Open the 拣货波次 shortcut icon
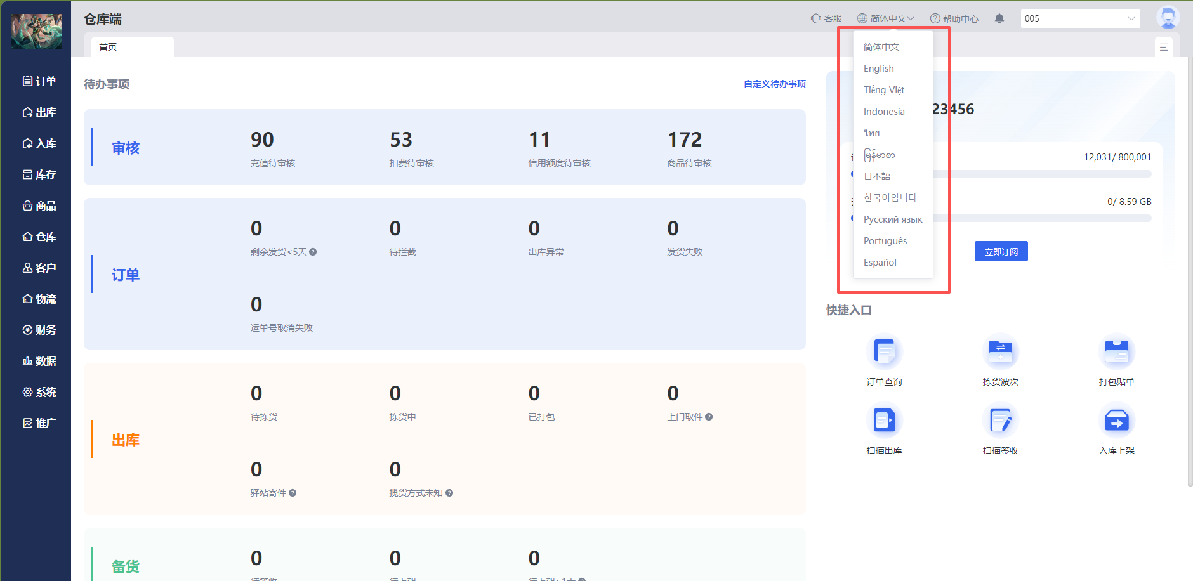1193x581 pixels. pos(1000,352)
